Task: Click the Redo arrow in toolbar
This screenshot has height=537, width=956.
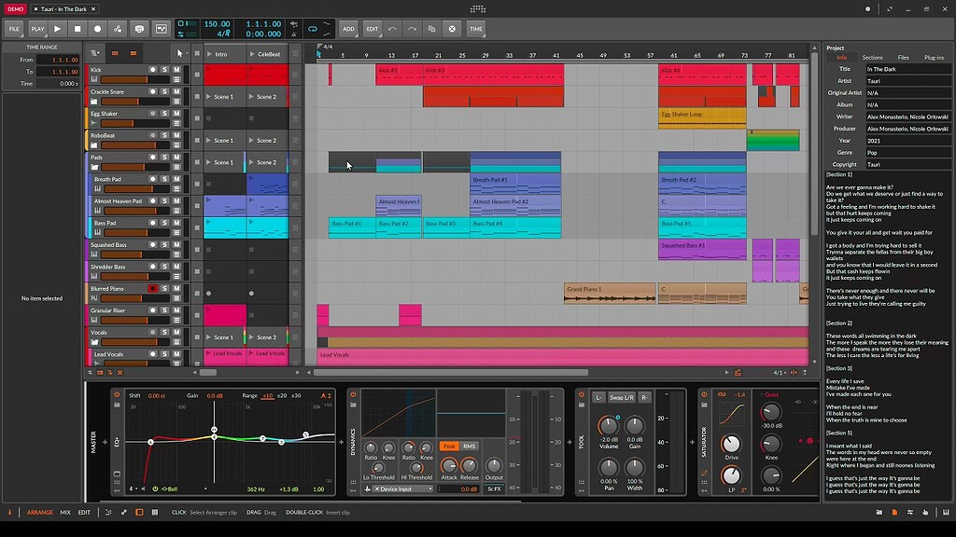Action: pos(412,29)
